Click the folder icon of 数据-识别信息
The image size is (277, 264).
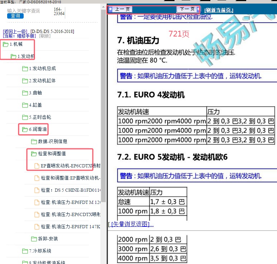34,142
